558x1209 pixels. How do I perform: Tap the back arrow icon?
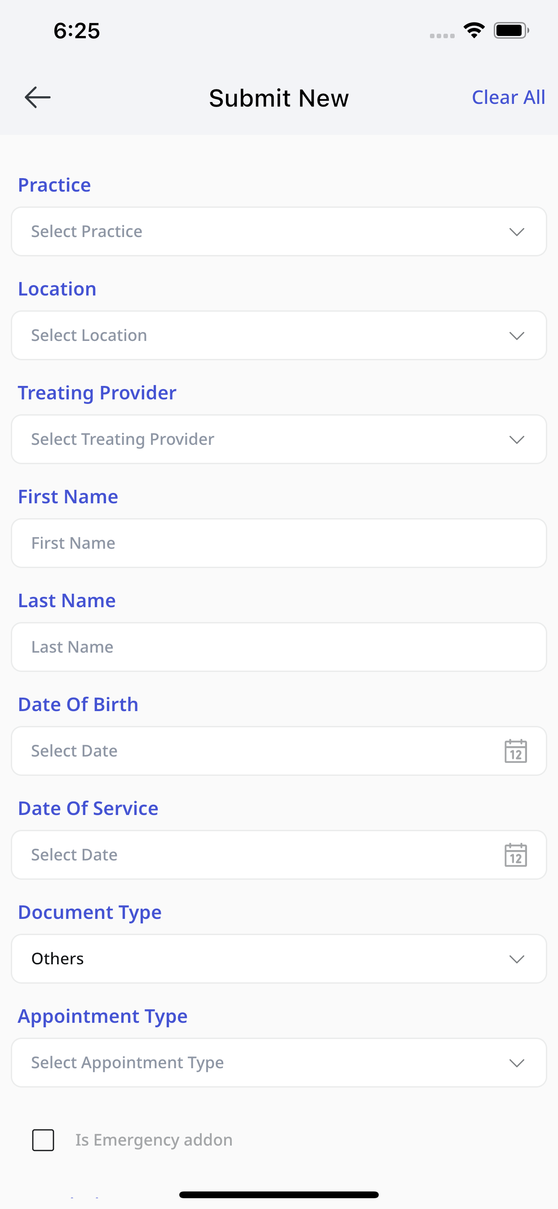point(37,97)
